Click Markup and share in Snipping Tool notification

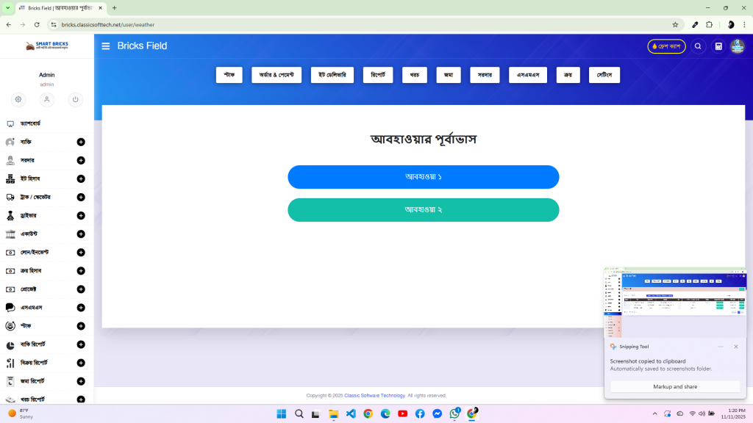[x=675, y=386]
